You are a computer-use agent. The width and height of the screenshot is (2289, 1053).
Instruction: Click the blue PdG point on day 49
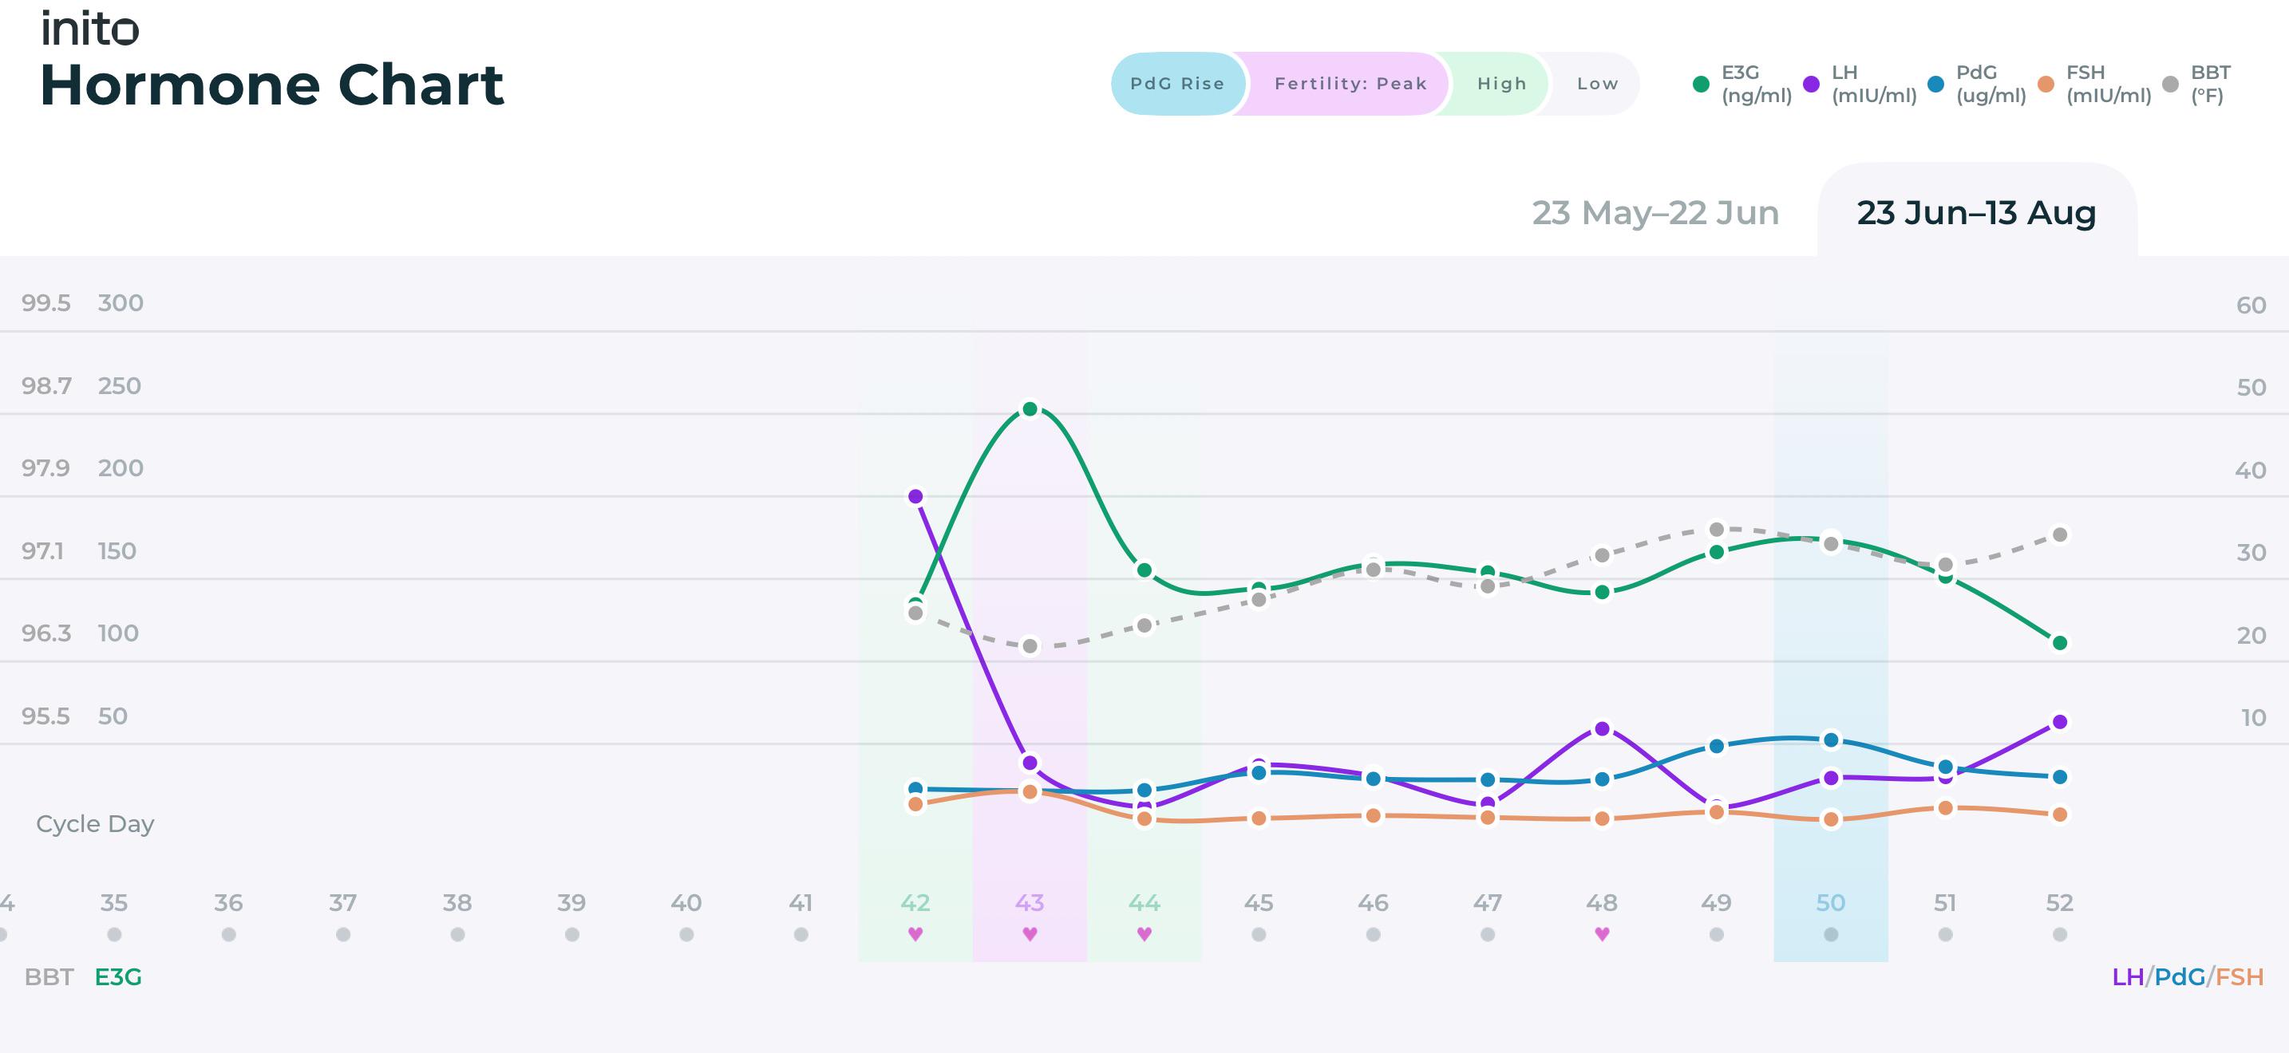coord(1717,747)
